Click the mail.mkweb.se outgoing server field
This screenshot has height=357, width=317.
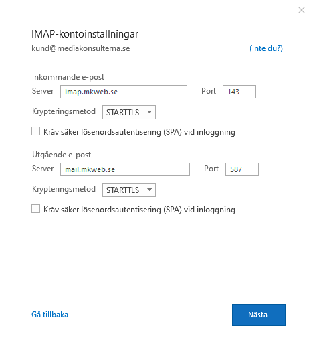point(125,169)
